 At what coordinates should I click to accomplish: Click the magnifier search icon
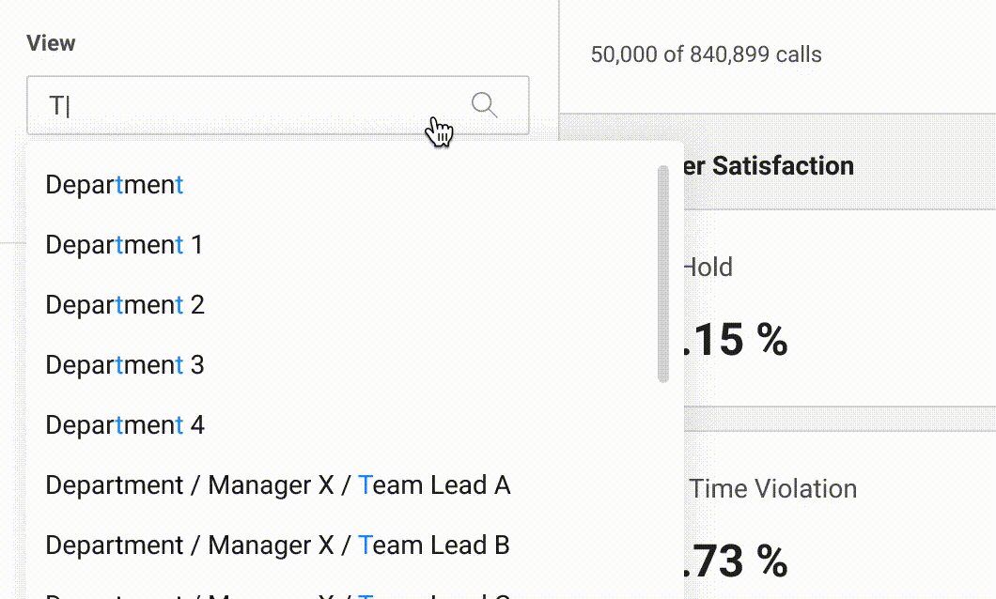[484, 104]
